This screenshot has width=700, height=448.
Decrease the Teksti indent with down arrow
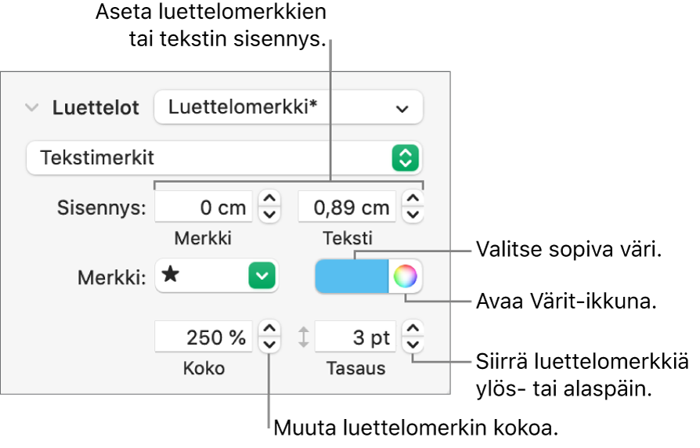pyautogui.click(x=412, y=214)
